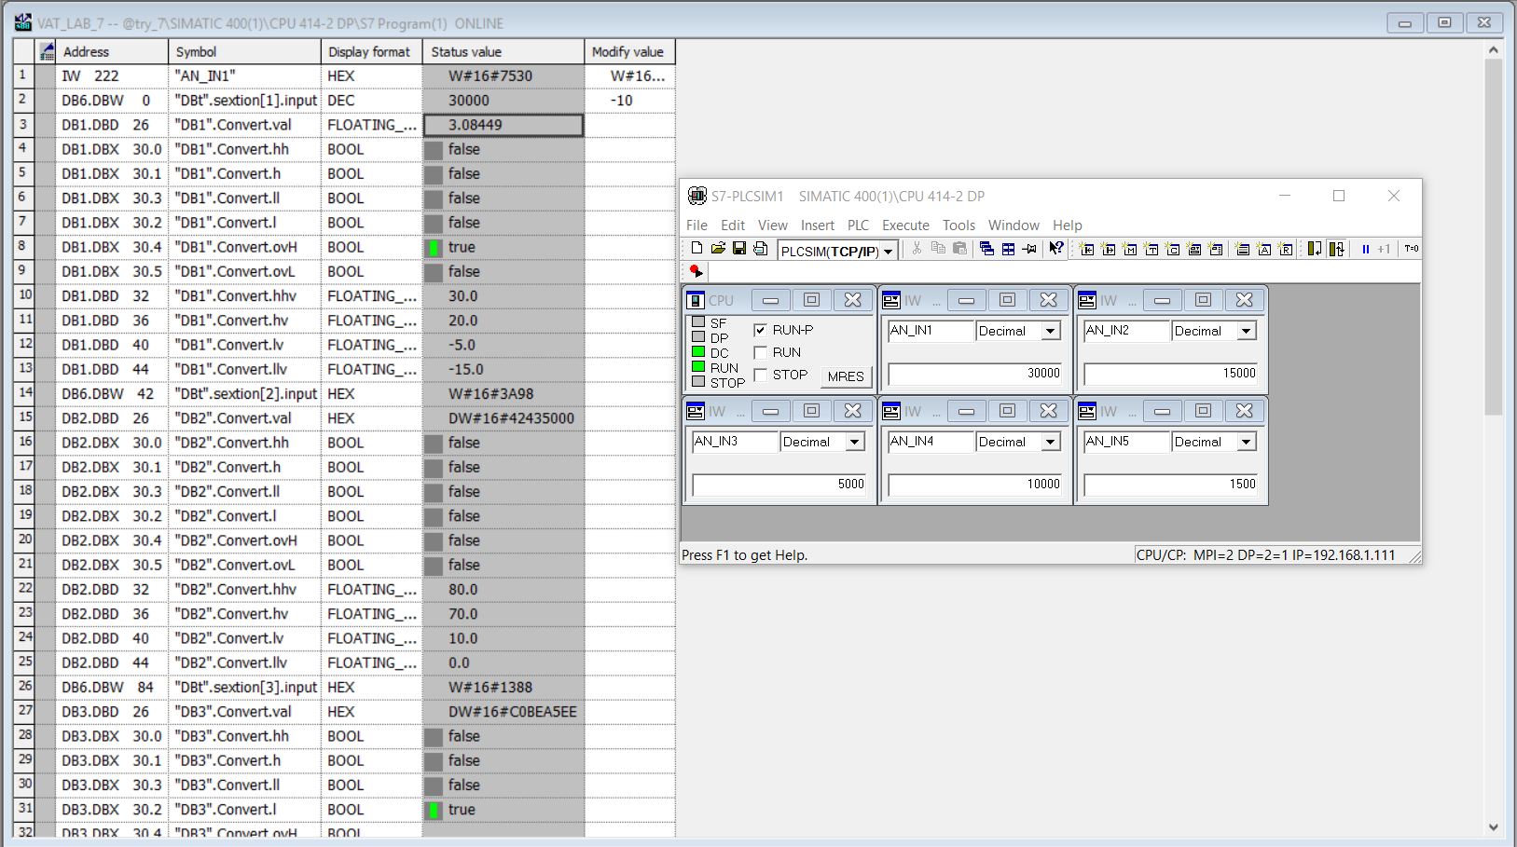Click status value DW#16#42435000

(503, 418)
